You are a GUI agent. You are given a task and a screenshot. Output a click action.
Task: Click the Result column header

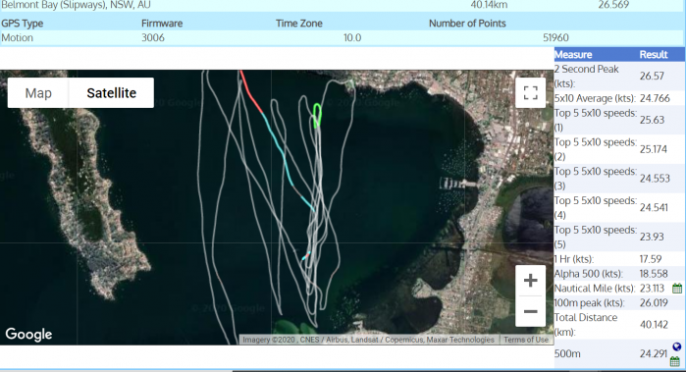click(x=654, y=55)
